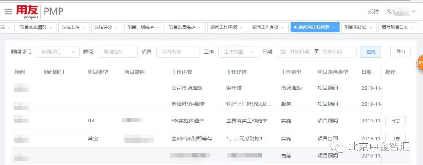
Task: Select the U8 project type cell
Action: (x=91, y=121)
